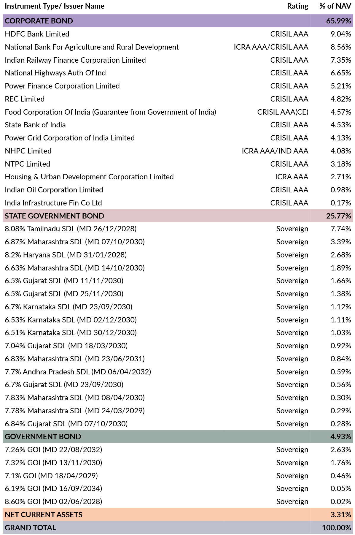Select the India Infrastructure Fin Co Ltd row
The height and width of the screenshot is (535, 355).
(178, 203)
